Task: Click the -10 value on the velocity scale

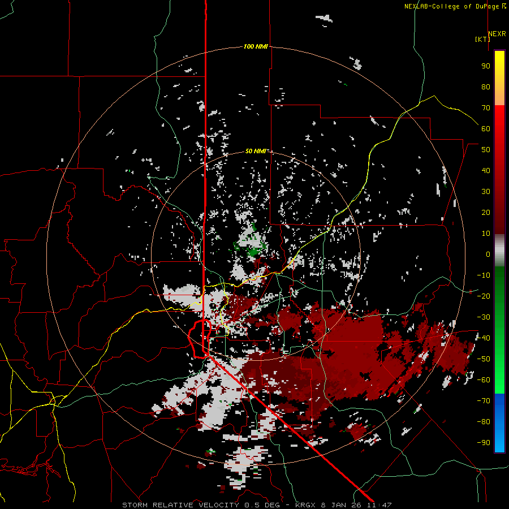Action: pos(484,275)
